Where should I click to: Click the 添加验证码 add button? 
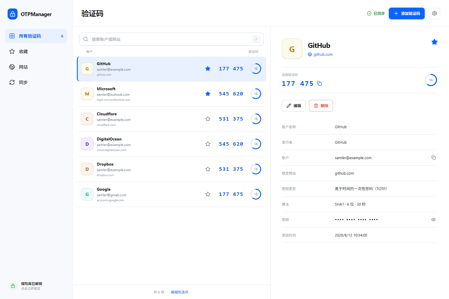pos(407,13)
